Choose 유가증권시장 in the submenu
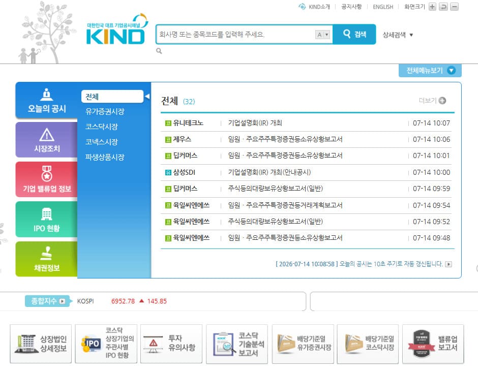Image resolution: width=478 pixels, height=372 pixels. (105, 111)
